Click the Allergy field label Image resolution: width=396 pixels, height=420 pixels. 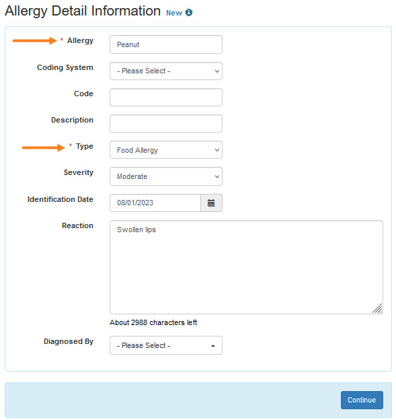80,40
